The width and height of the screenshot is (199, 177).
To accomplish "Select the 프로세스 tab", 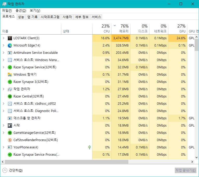I will [x=9, y=17].
